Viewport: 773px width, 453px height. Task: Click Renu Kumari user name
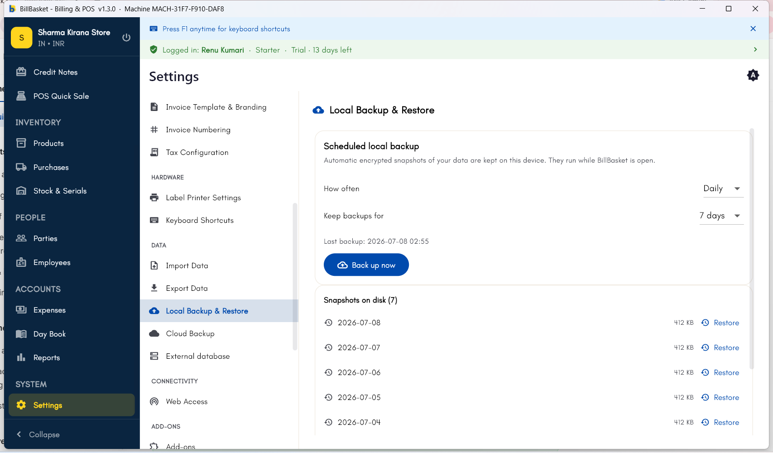[223, 50]
